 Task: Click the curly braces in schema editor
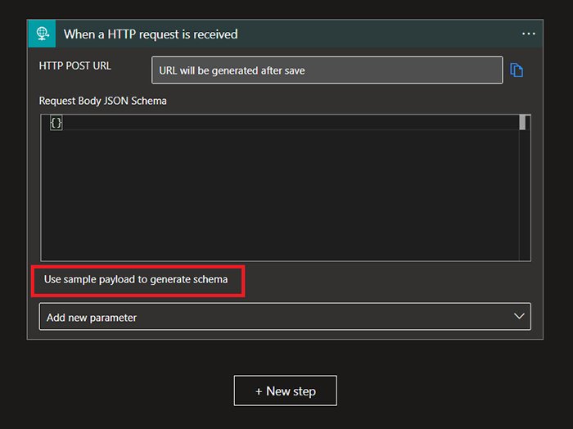[x=56, y=123]
